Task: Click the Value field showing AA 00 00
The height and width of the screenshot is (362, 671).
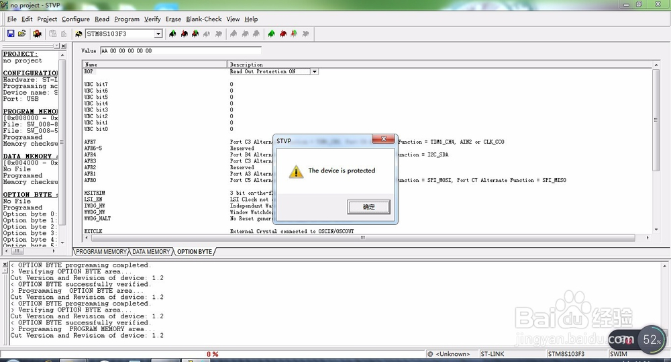Action: (180, 50)
